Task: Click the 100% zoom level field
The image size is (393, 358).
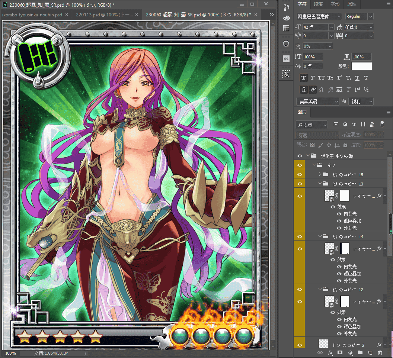Action: (x=10, y=353)
